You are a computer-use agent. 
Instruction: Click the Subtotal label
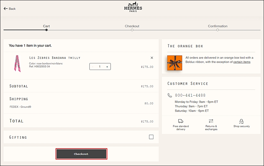(19, 86)
